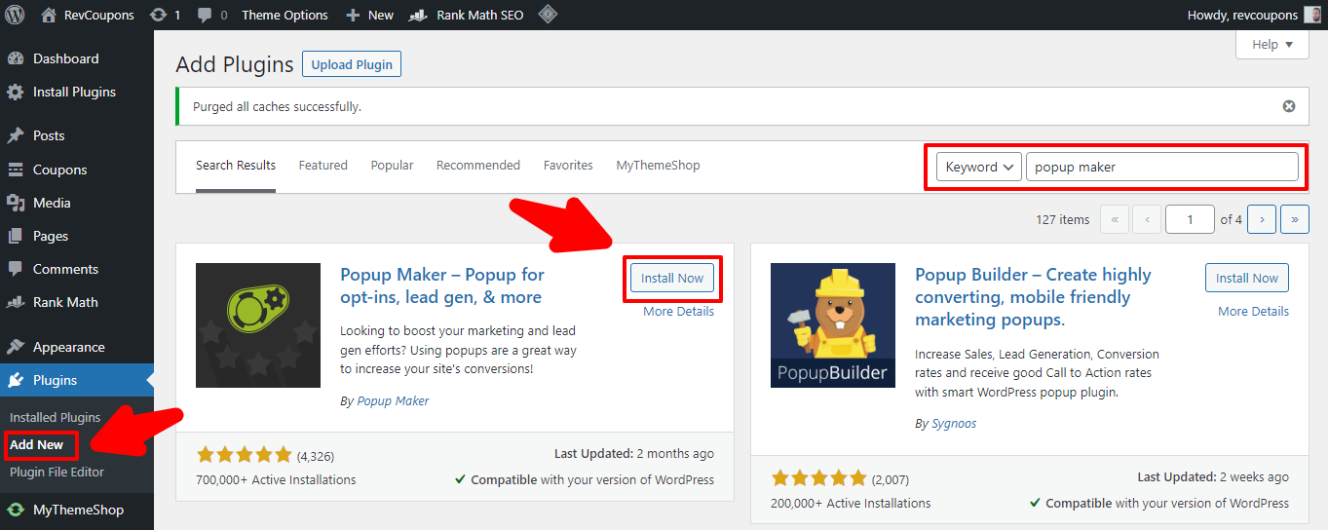Open the Howdy, revcoupons user menu
This screenshot has width=1328, height=530.
[1242, 15]
